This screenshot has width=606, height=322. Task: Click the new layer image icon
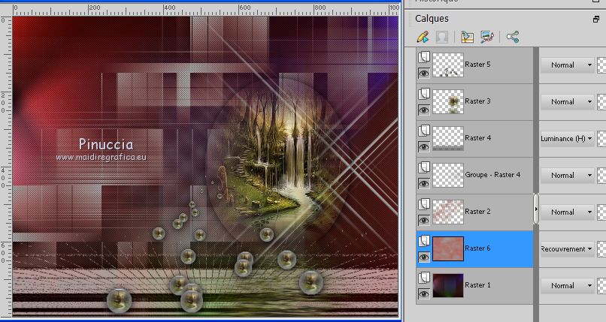[x=467, y=37]
